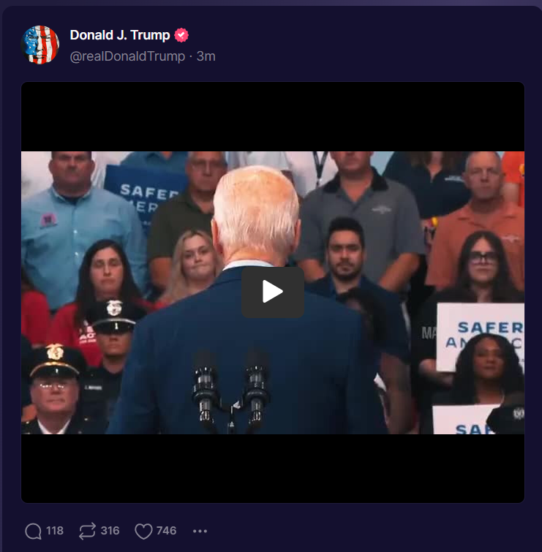
Task: Open replies with the speech bubble icon
Action: [34, 531]
